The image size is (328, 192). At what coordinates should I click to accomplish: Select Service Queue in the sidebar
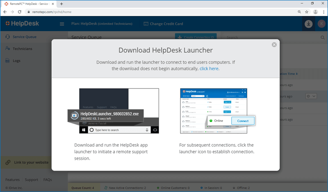coord(25,37)
